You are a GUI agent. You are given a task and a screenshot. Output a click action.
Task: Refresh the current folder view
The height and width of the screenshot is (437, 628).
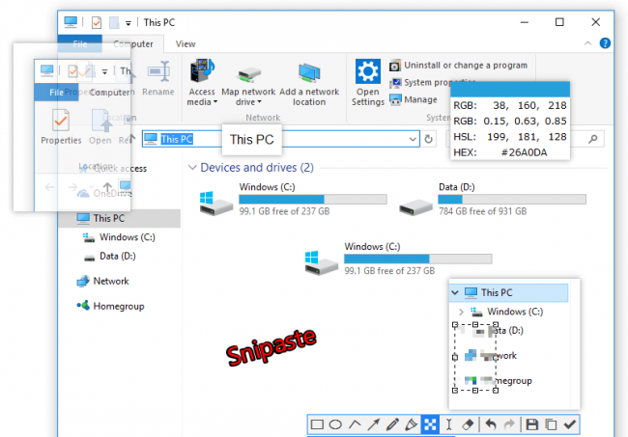click(429, 139)
